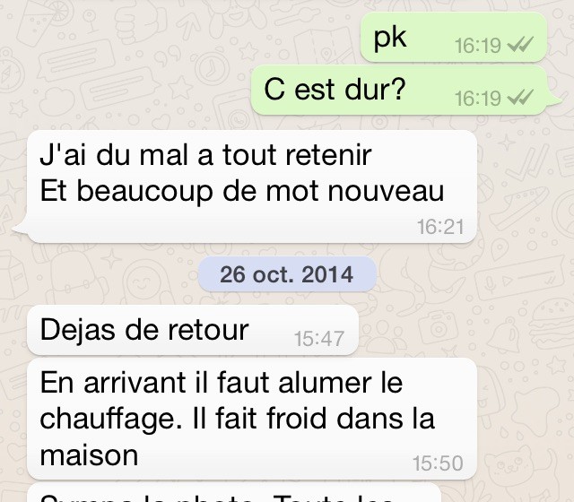Screen dimensions: 574x502
Task: Tap the 15:47 timestamp
Action: coord(319,339)
